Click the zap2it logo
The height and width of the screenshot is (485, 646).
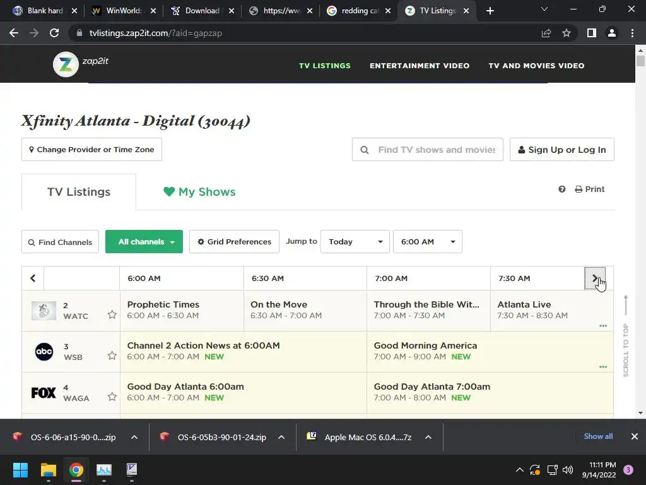[x=81, y=64]
